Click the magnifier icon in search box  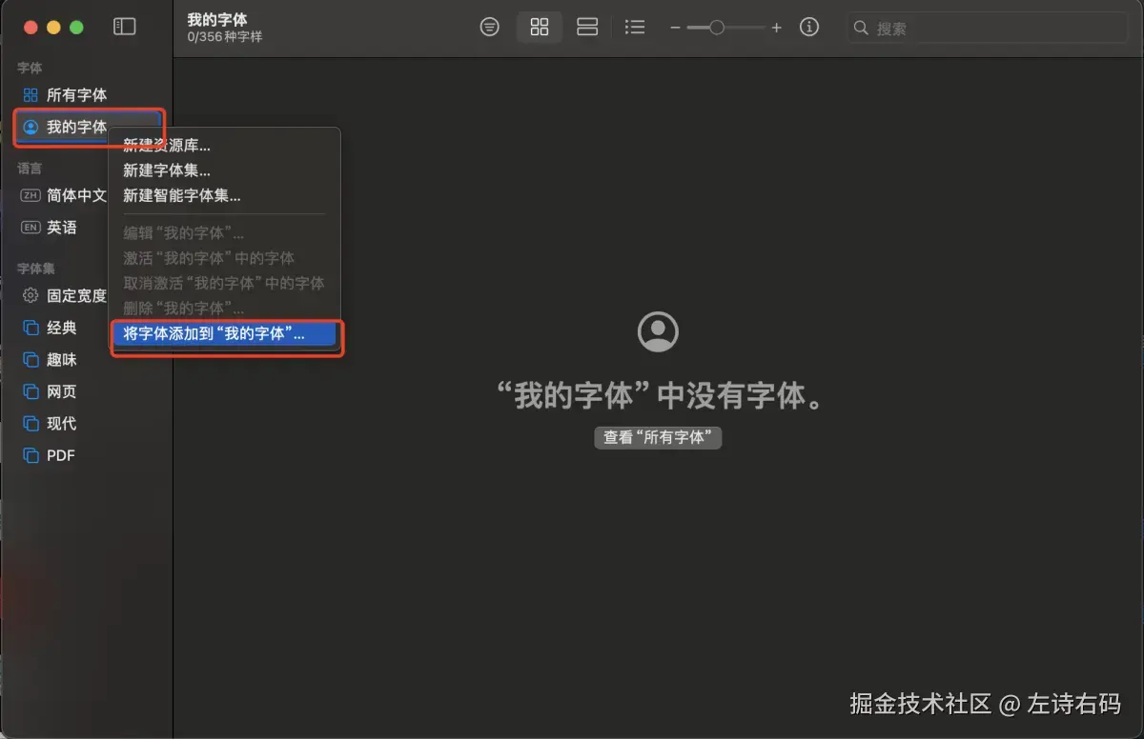click(x=862, y=29)
